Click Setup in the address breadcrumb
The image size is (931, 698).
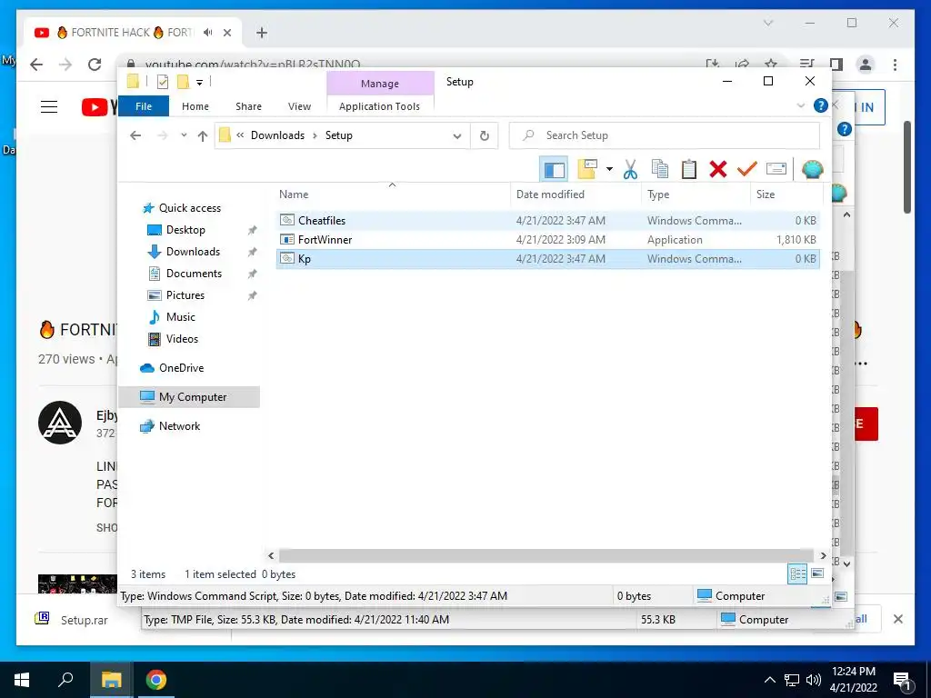(x=339, y=135)
